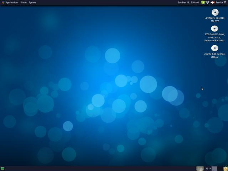The image size is (228, 171).
Task: Select the 7000.0.081212-1400 client disc image icon
Action: pos(214,29)
